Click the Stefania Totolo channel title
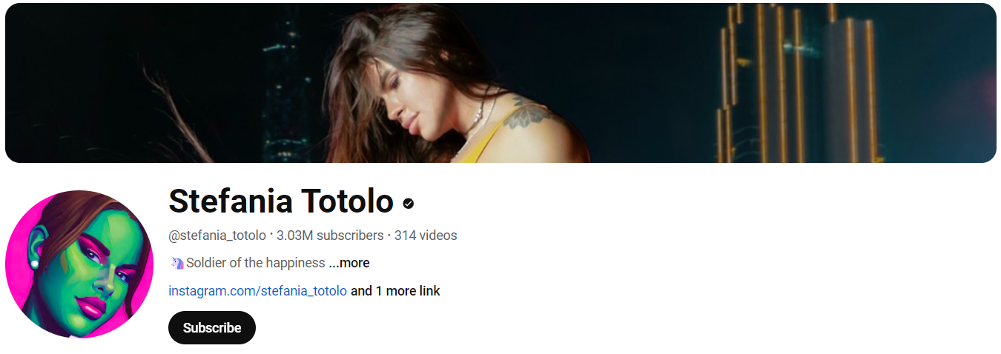The image size is (1001, 354). [281, 201]
